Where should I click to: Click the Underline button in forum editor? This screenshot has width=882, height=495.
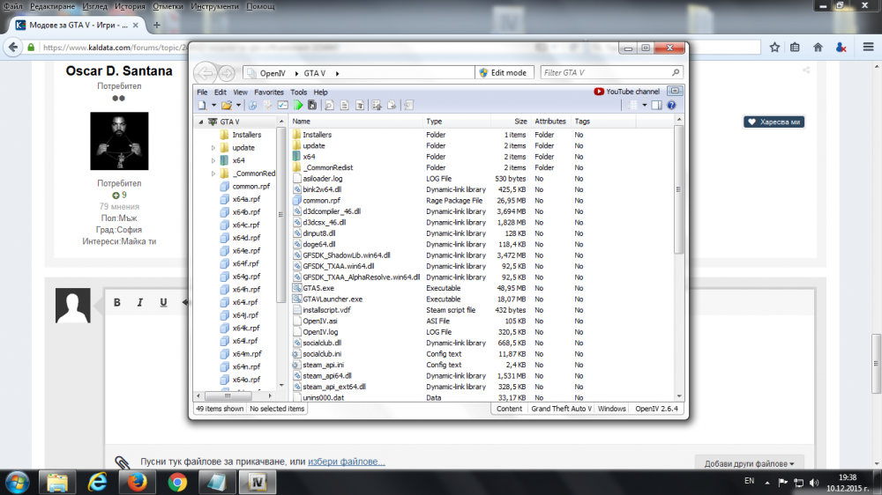pos(163,302)
